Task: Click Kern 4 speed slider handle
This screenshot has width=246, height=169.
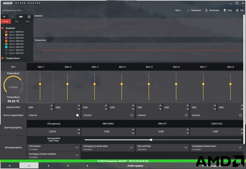Action: tap(121, 84)
